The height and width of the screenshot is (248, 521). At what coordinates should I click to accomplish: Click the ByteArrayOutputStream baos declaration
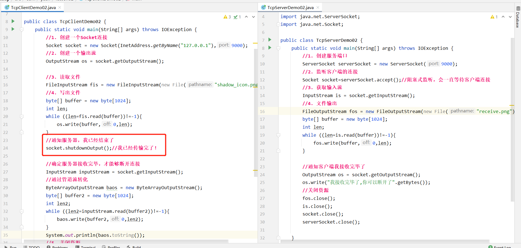[x=124, y=188]
